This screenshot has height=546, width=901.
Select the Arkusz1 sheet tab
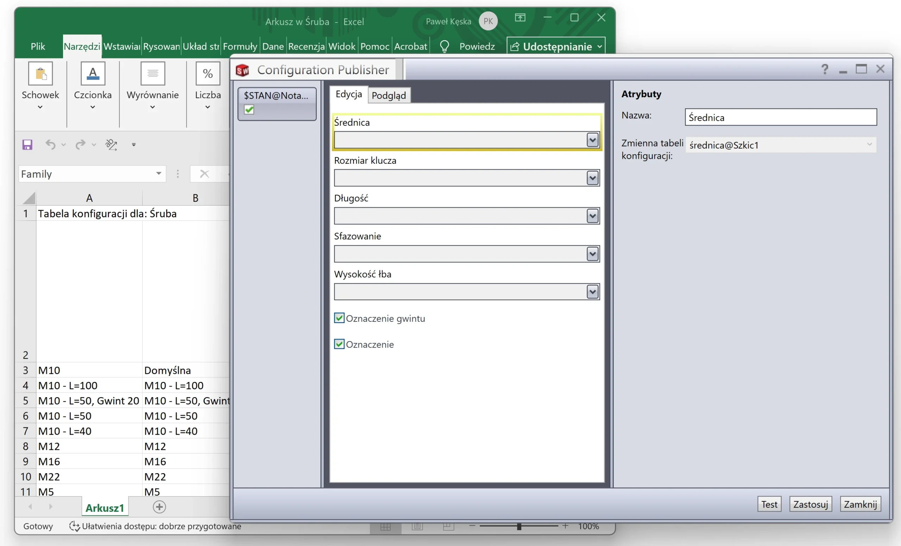tap(105, 508)
